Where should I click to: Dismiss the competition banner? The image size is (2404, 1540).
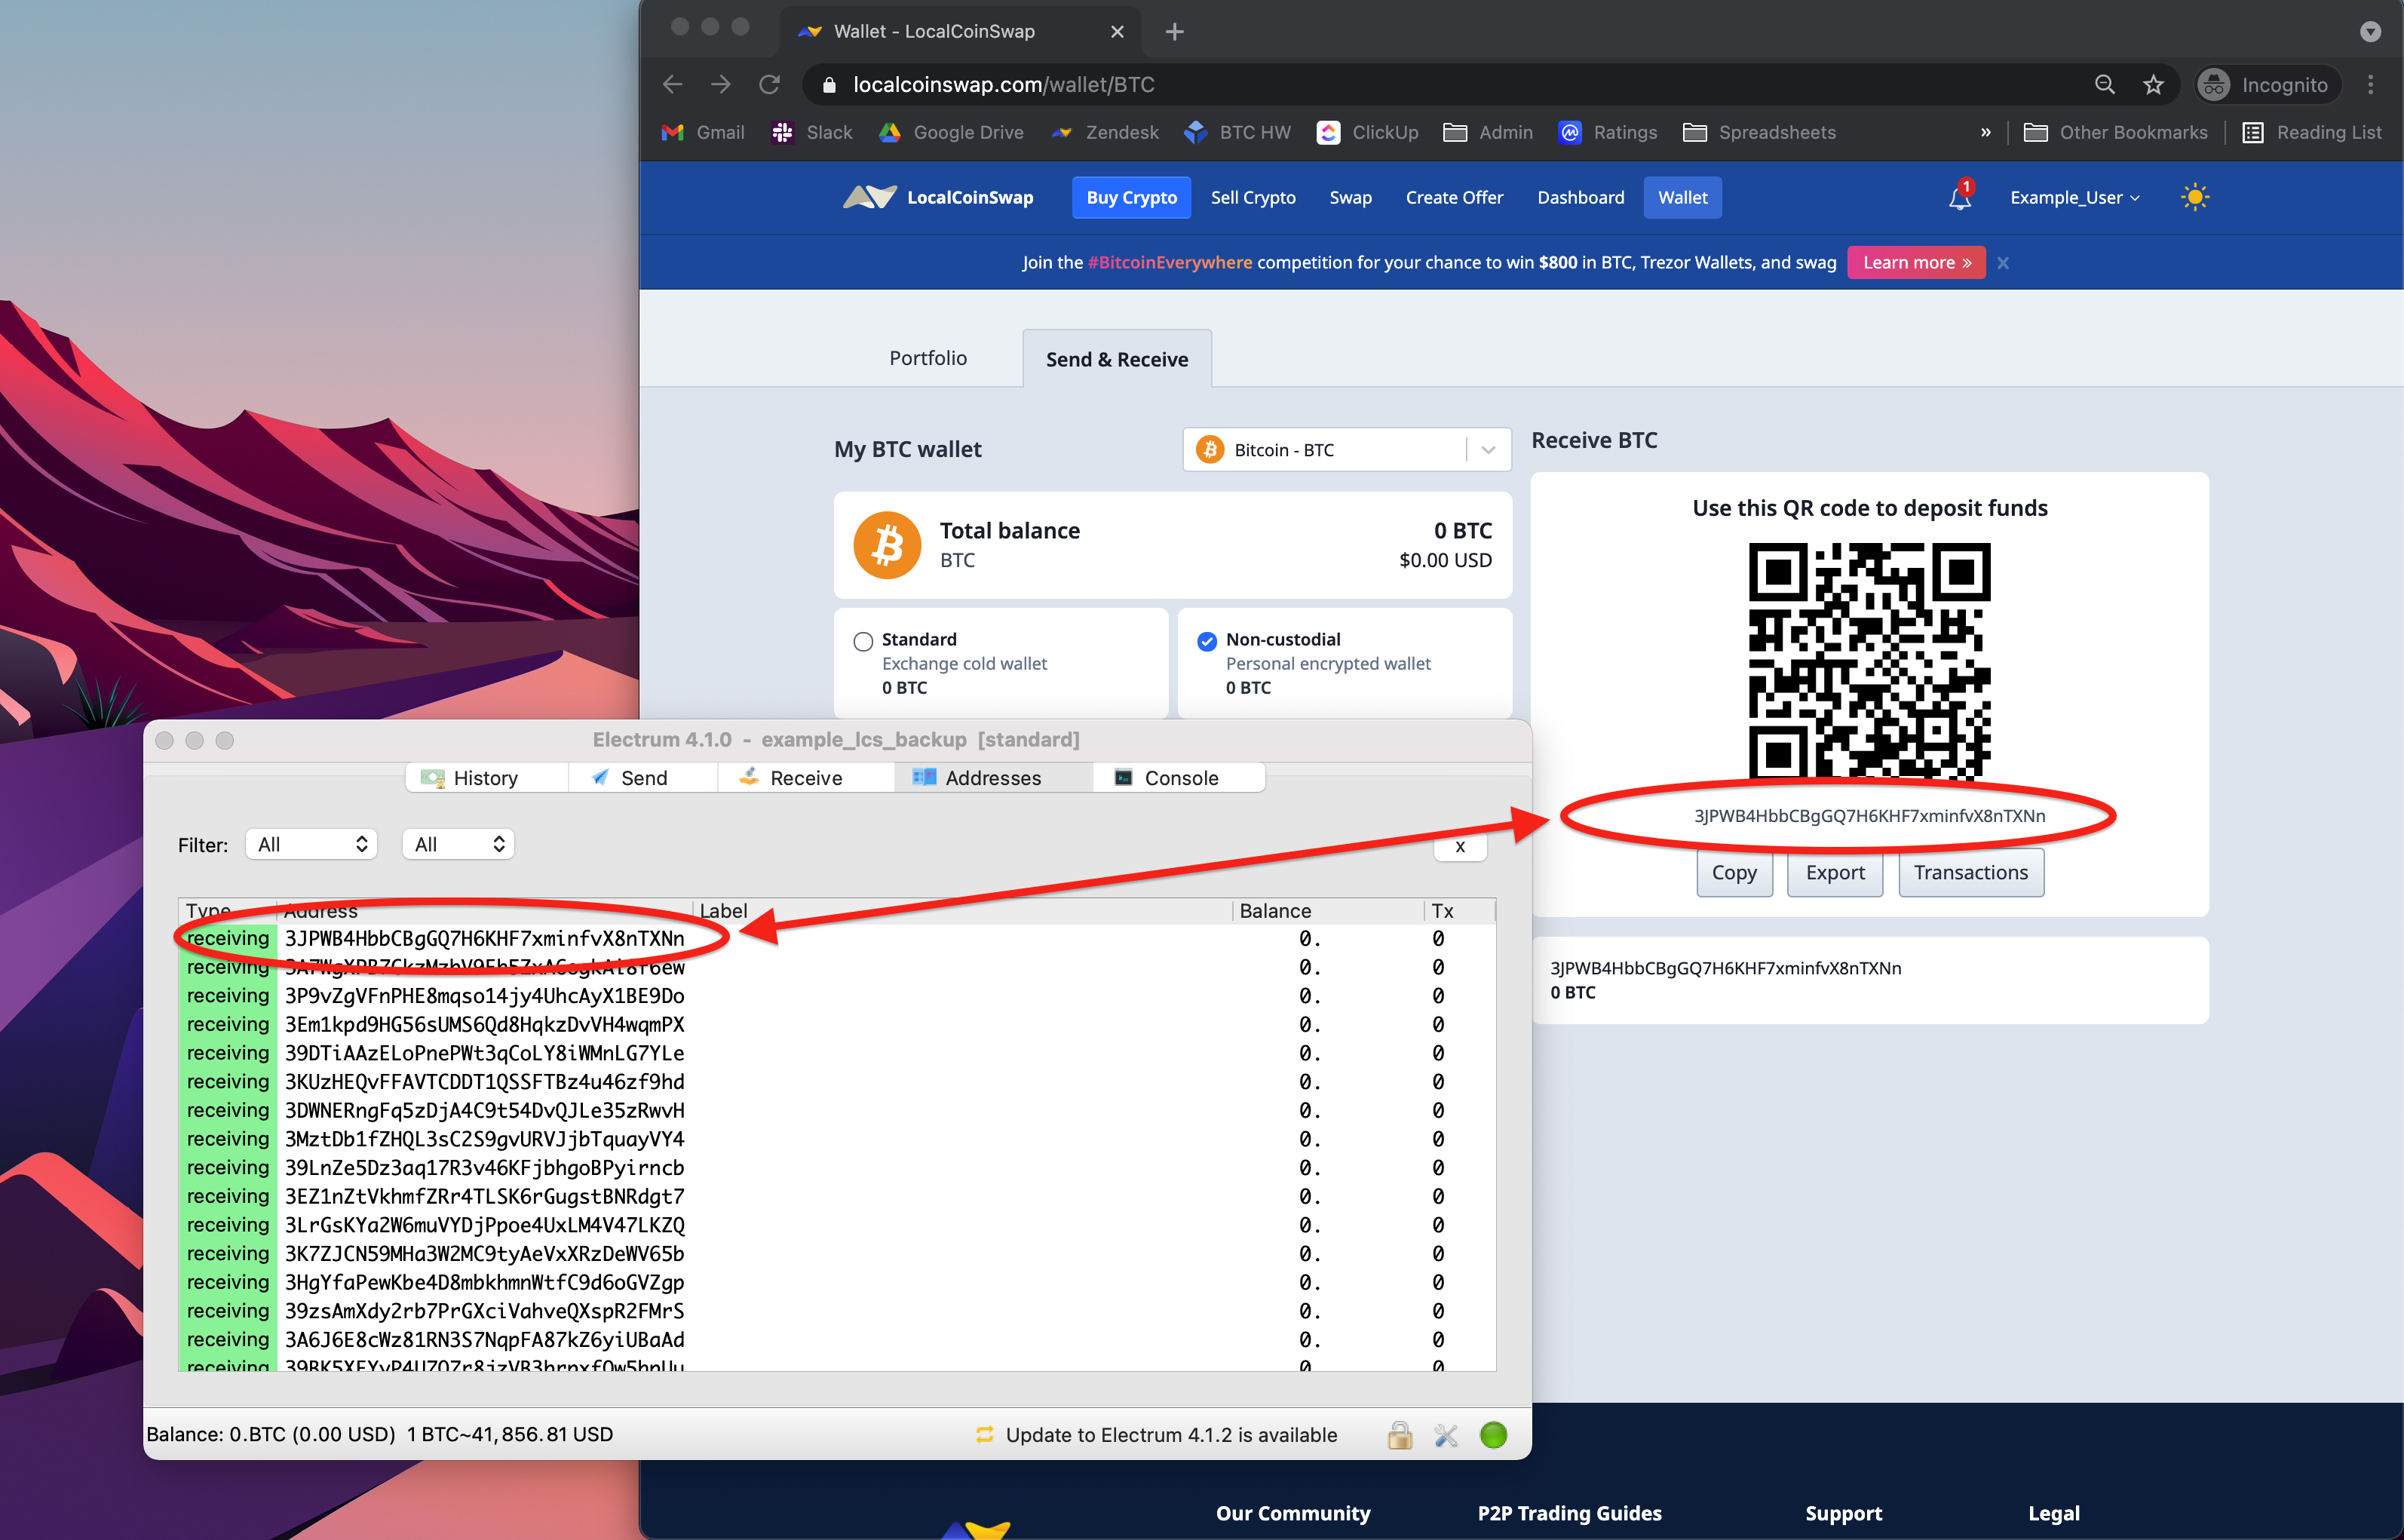pos(2002,263)
